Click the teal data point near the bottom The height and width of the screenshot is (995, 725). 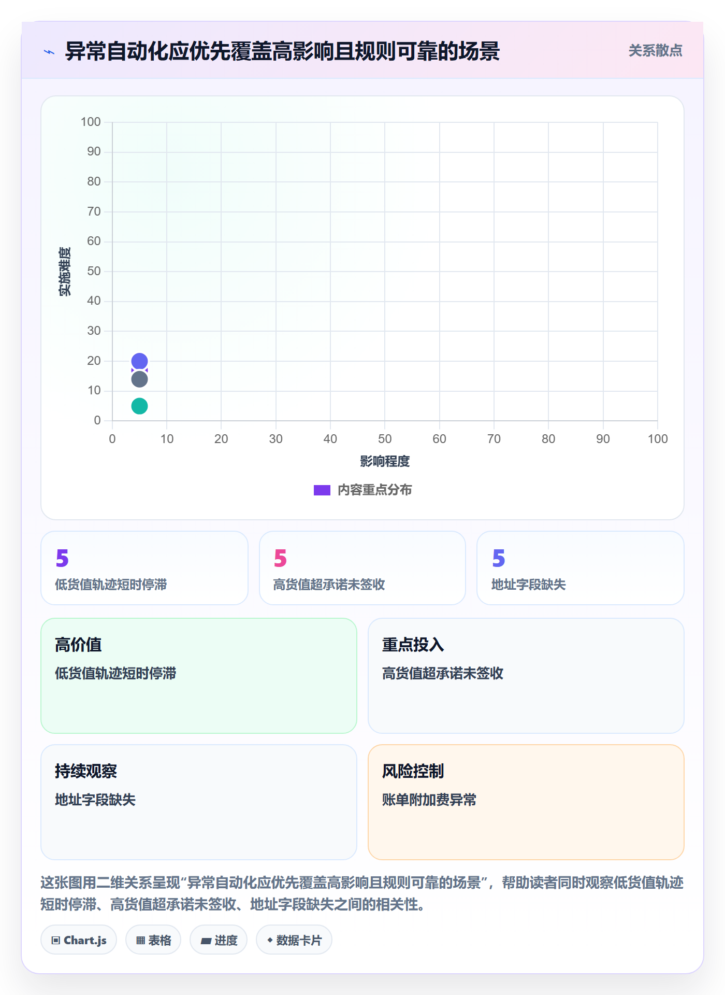(139, 406)
